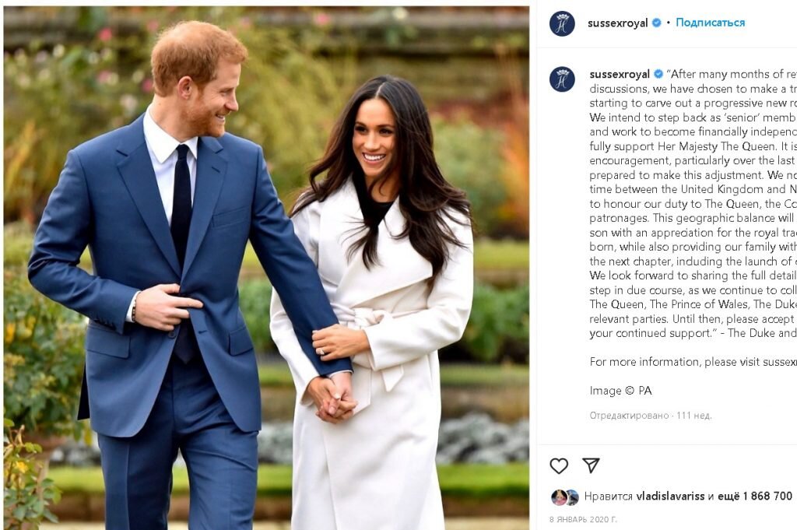Click the 'For more information' caption line
The width and height of the screenshot is (797, 530).
pyautogui.click(x=693, y=362)
